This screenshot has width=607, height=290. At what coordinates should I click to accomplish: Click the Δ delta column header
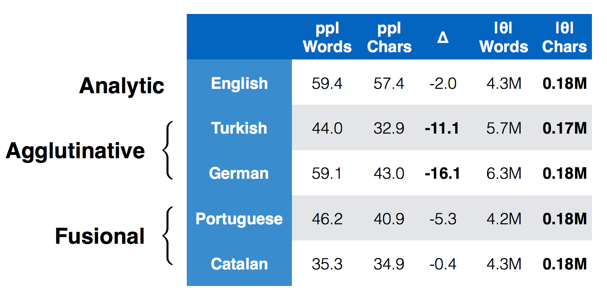pos(443,37)
